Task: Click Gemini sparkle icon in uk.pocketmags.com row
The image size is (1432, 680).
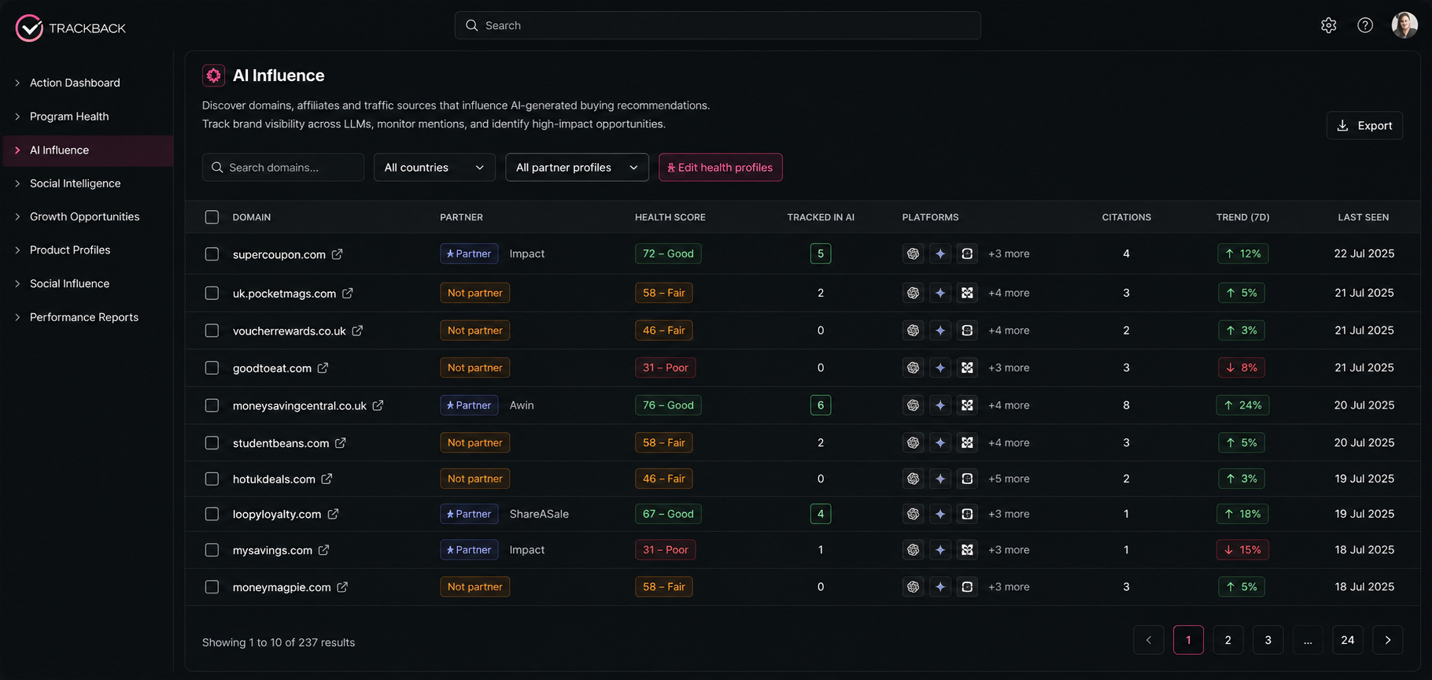Action: pyautogui.click(x=940, y=293)
